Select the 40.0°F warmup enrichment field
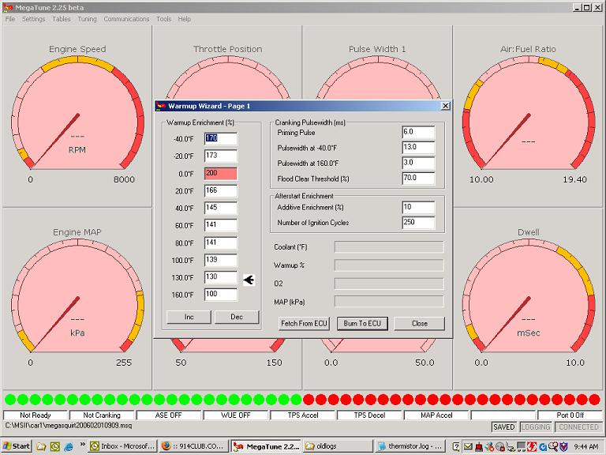Viewport: 606px width, 455px height. tap(221, 208)
